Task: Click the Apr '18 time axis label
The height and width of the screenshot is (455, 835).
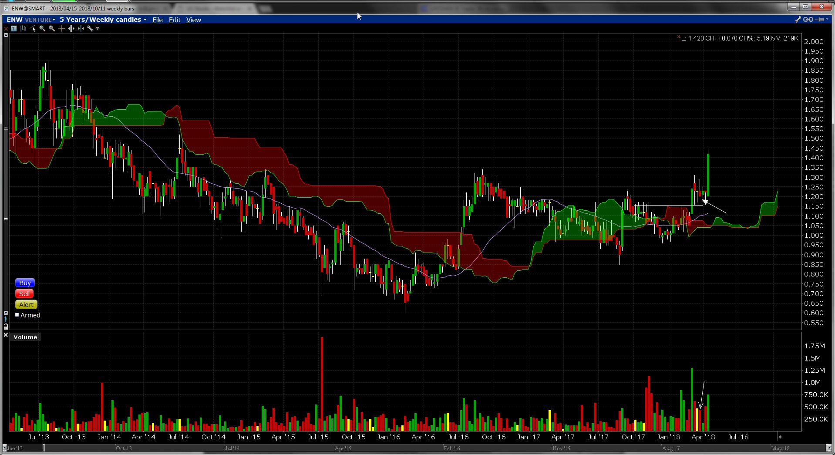Action: 703,437
